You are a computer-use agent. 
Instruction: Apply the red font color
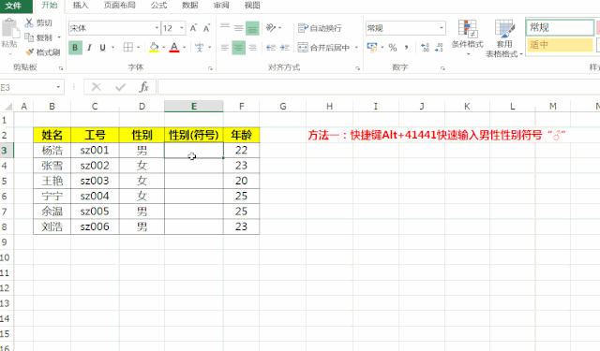pos(174,48)
